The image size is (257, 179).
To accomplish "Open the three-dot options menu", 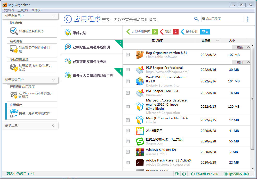I will [248, 19].
